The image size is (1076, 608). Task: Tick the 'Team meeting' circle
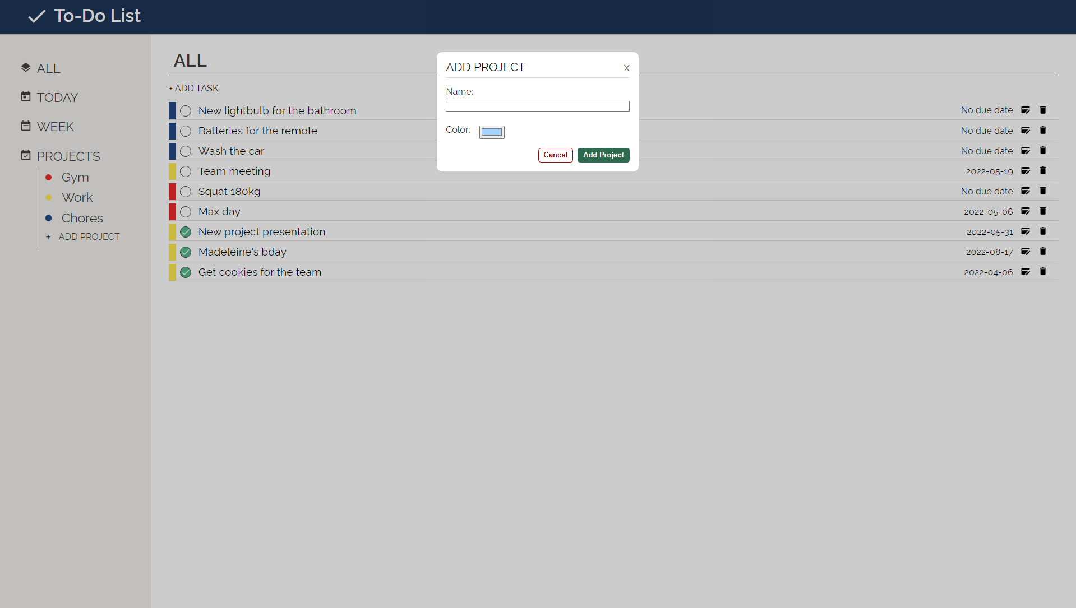click(186, 171)
